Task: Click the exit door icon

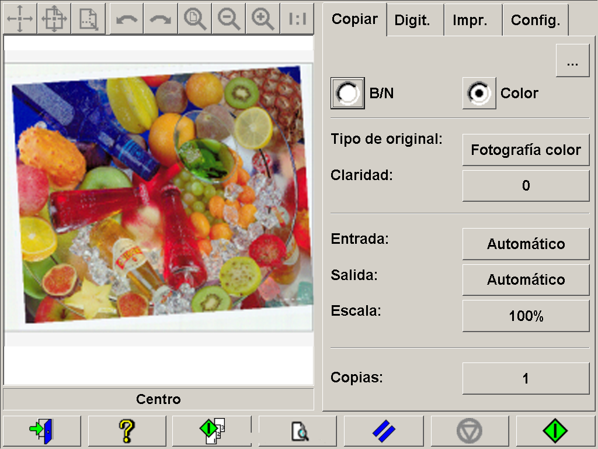Action: point(42,431)
